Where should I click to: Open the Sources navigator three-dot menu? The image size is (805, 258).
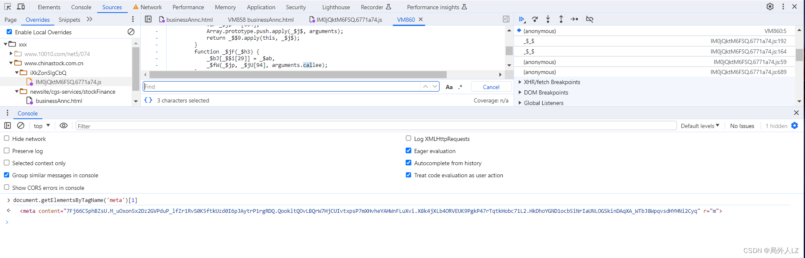pyautogui.click(x=133, y=19)
